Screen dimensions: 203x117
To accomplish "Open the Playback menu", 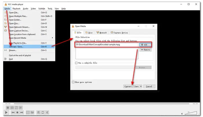I will point(17,8).
